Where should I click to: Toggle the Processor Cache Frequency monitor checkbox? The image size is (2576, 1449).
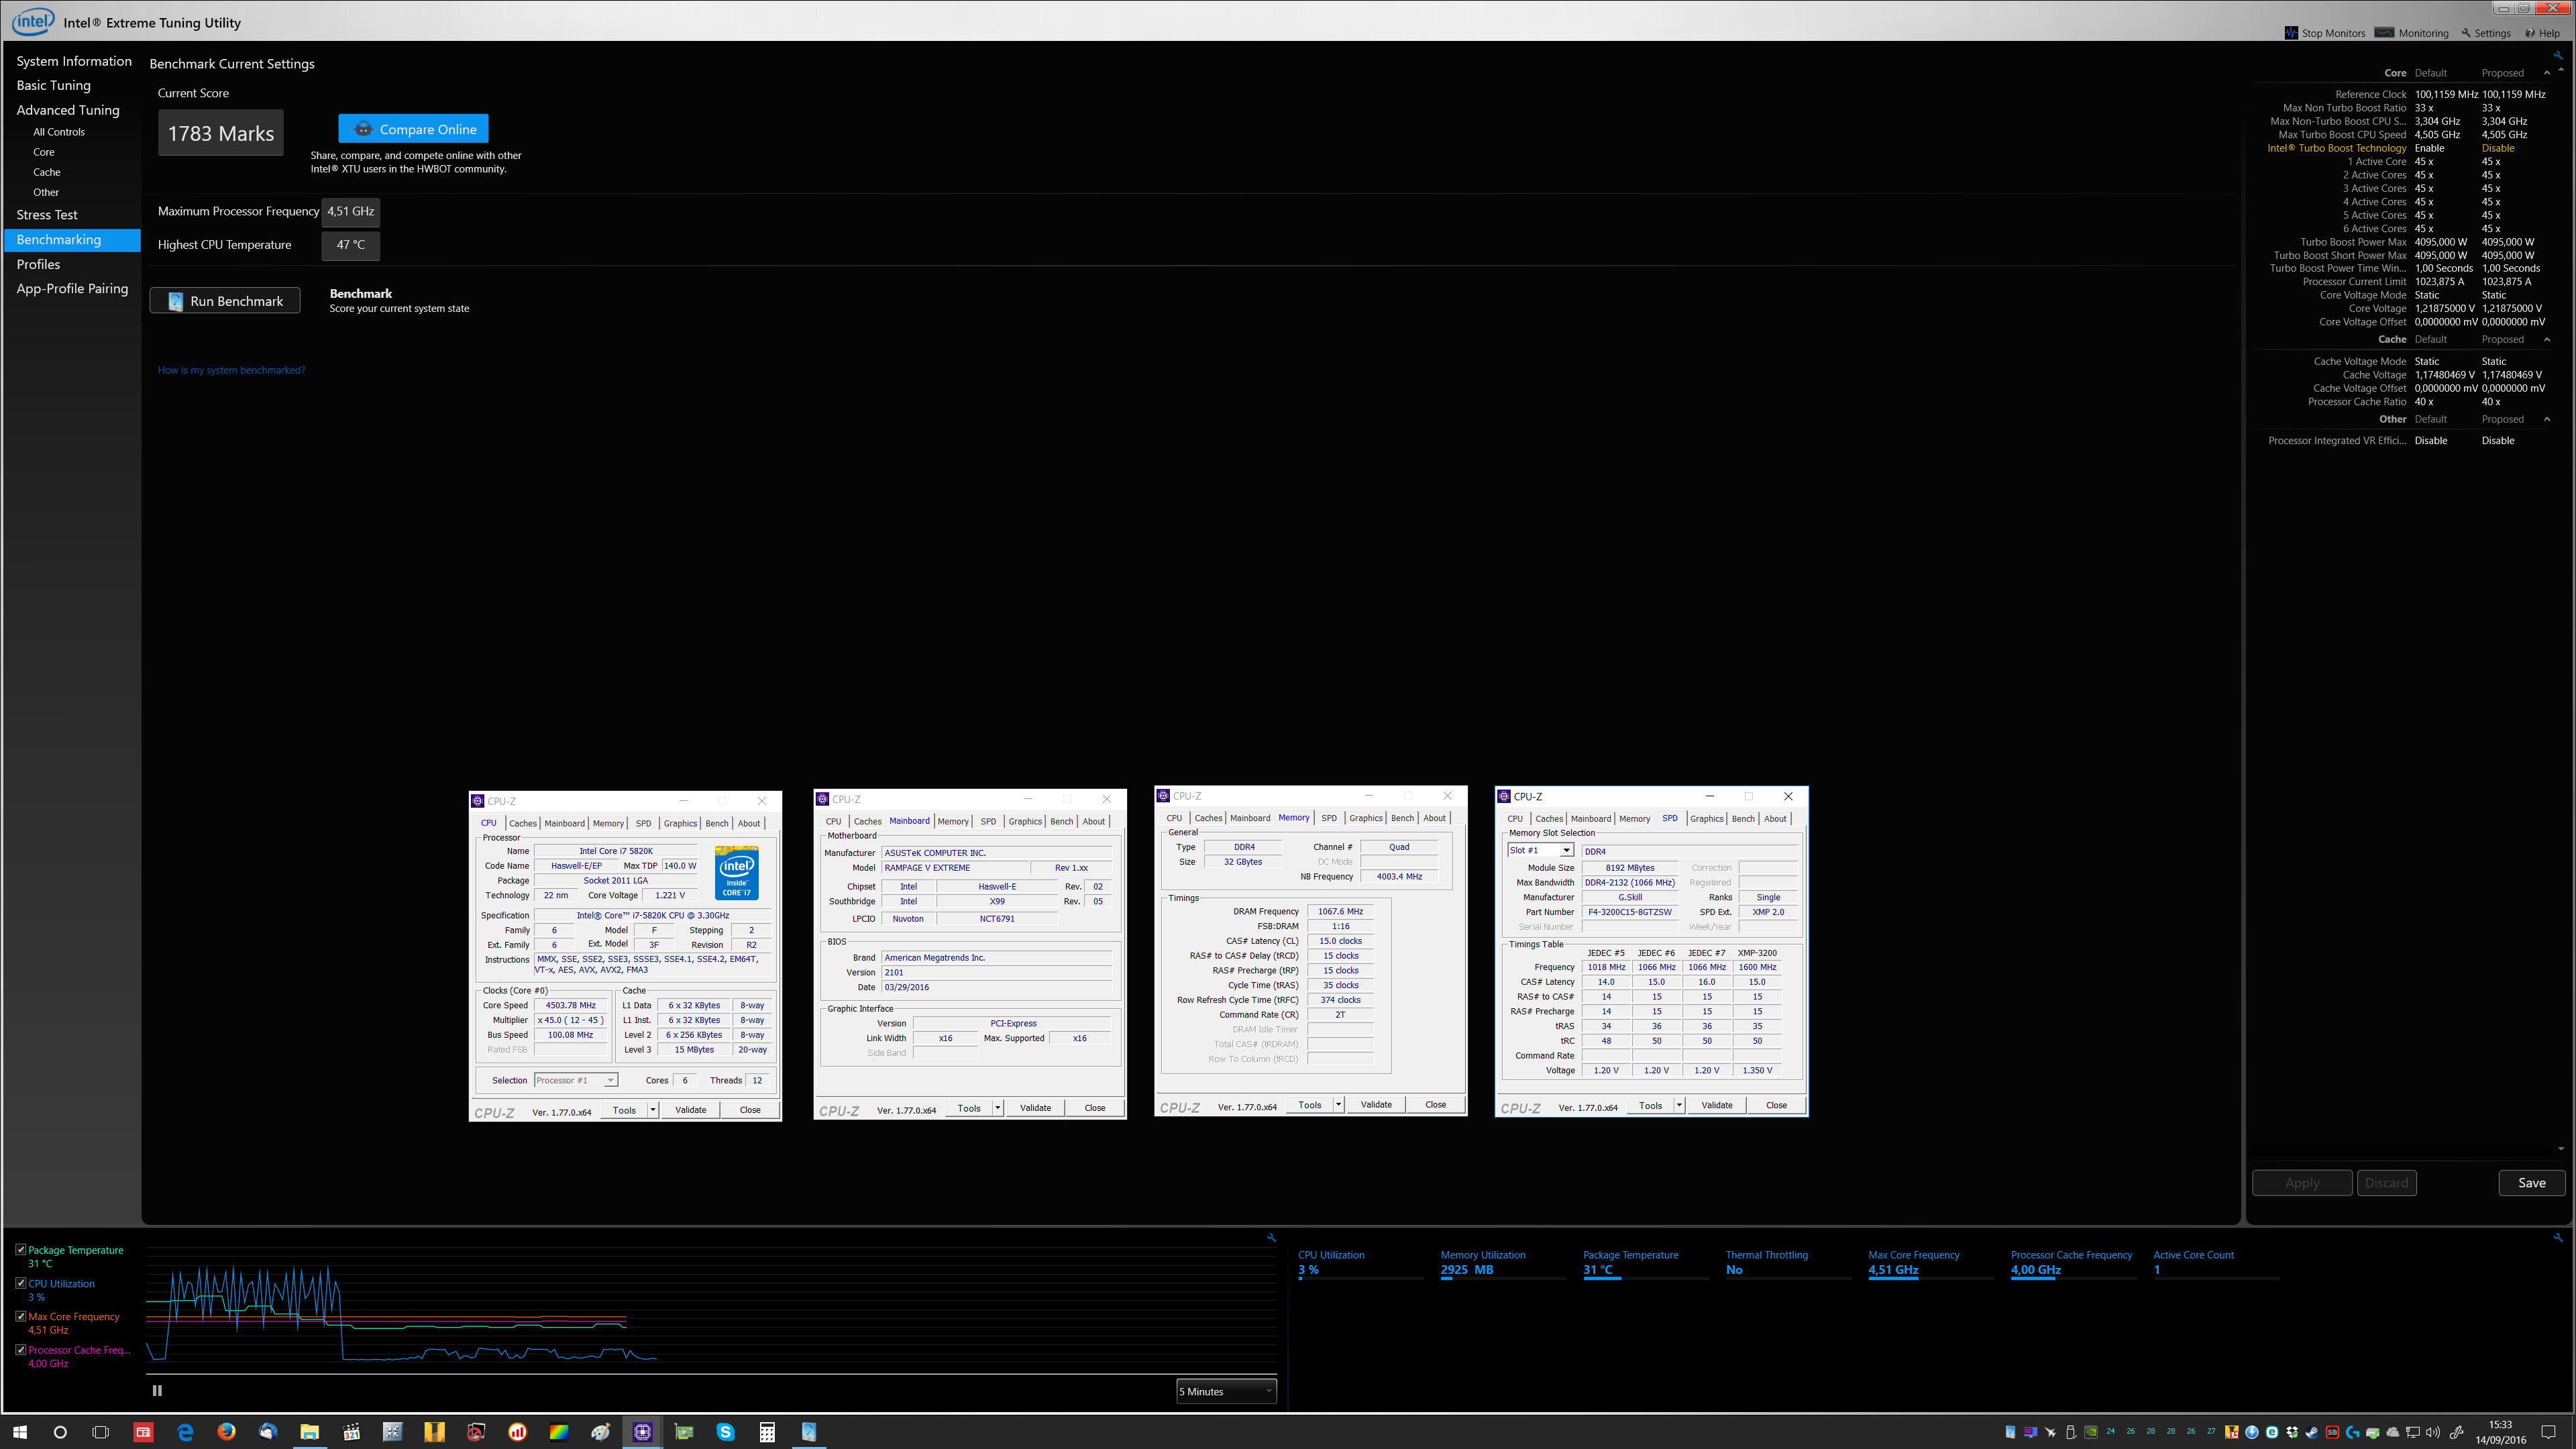coord(21,1349)
